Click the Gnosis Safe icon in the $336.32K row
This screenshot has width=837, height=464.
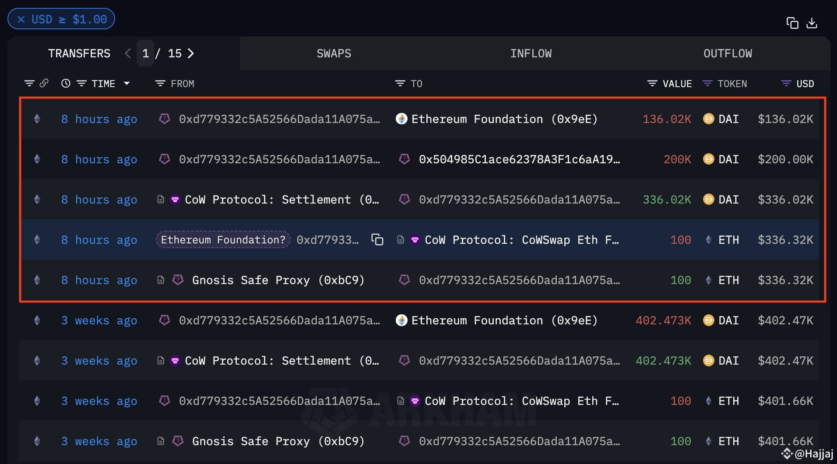pos(178,280)
